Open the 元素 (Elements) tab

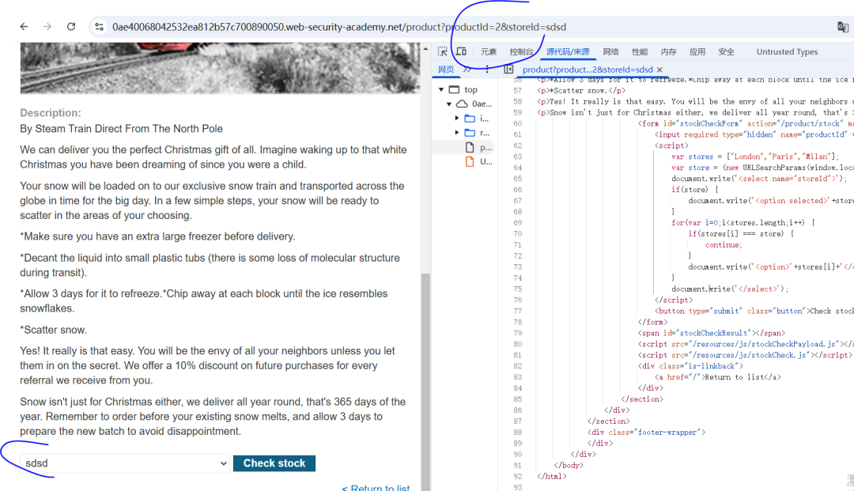pos(489,51)
